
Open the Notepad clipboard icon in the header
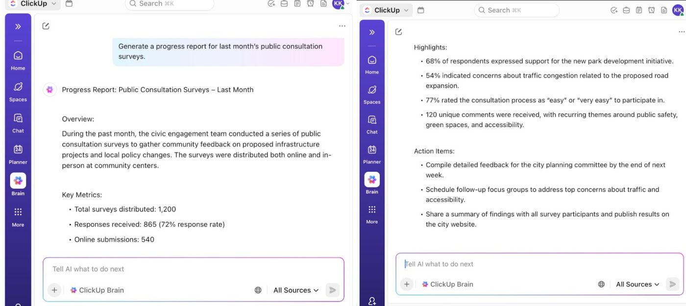297,3
